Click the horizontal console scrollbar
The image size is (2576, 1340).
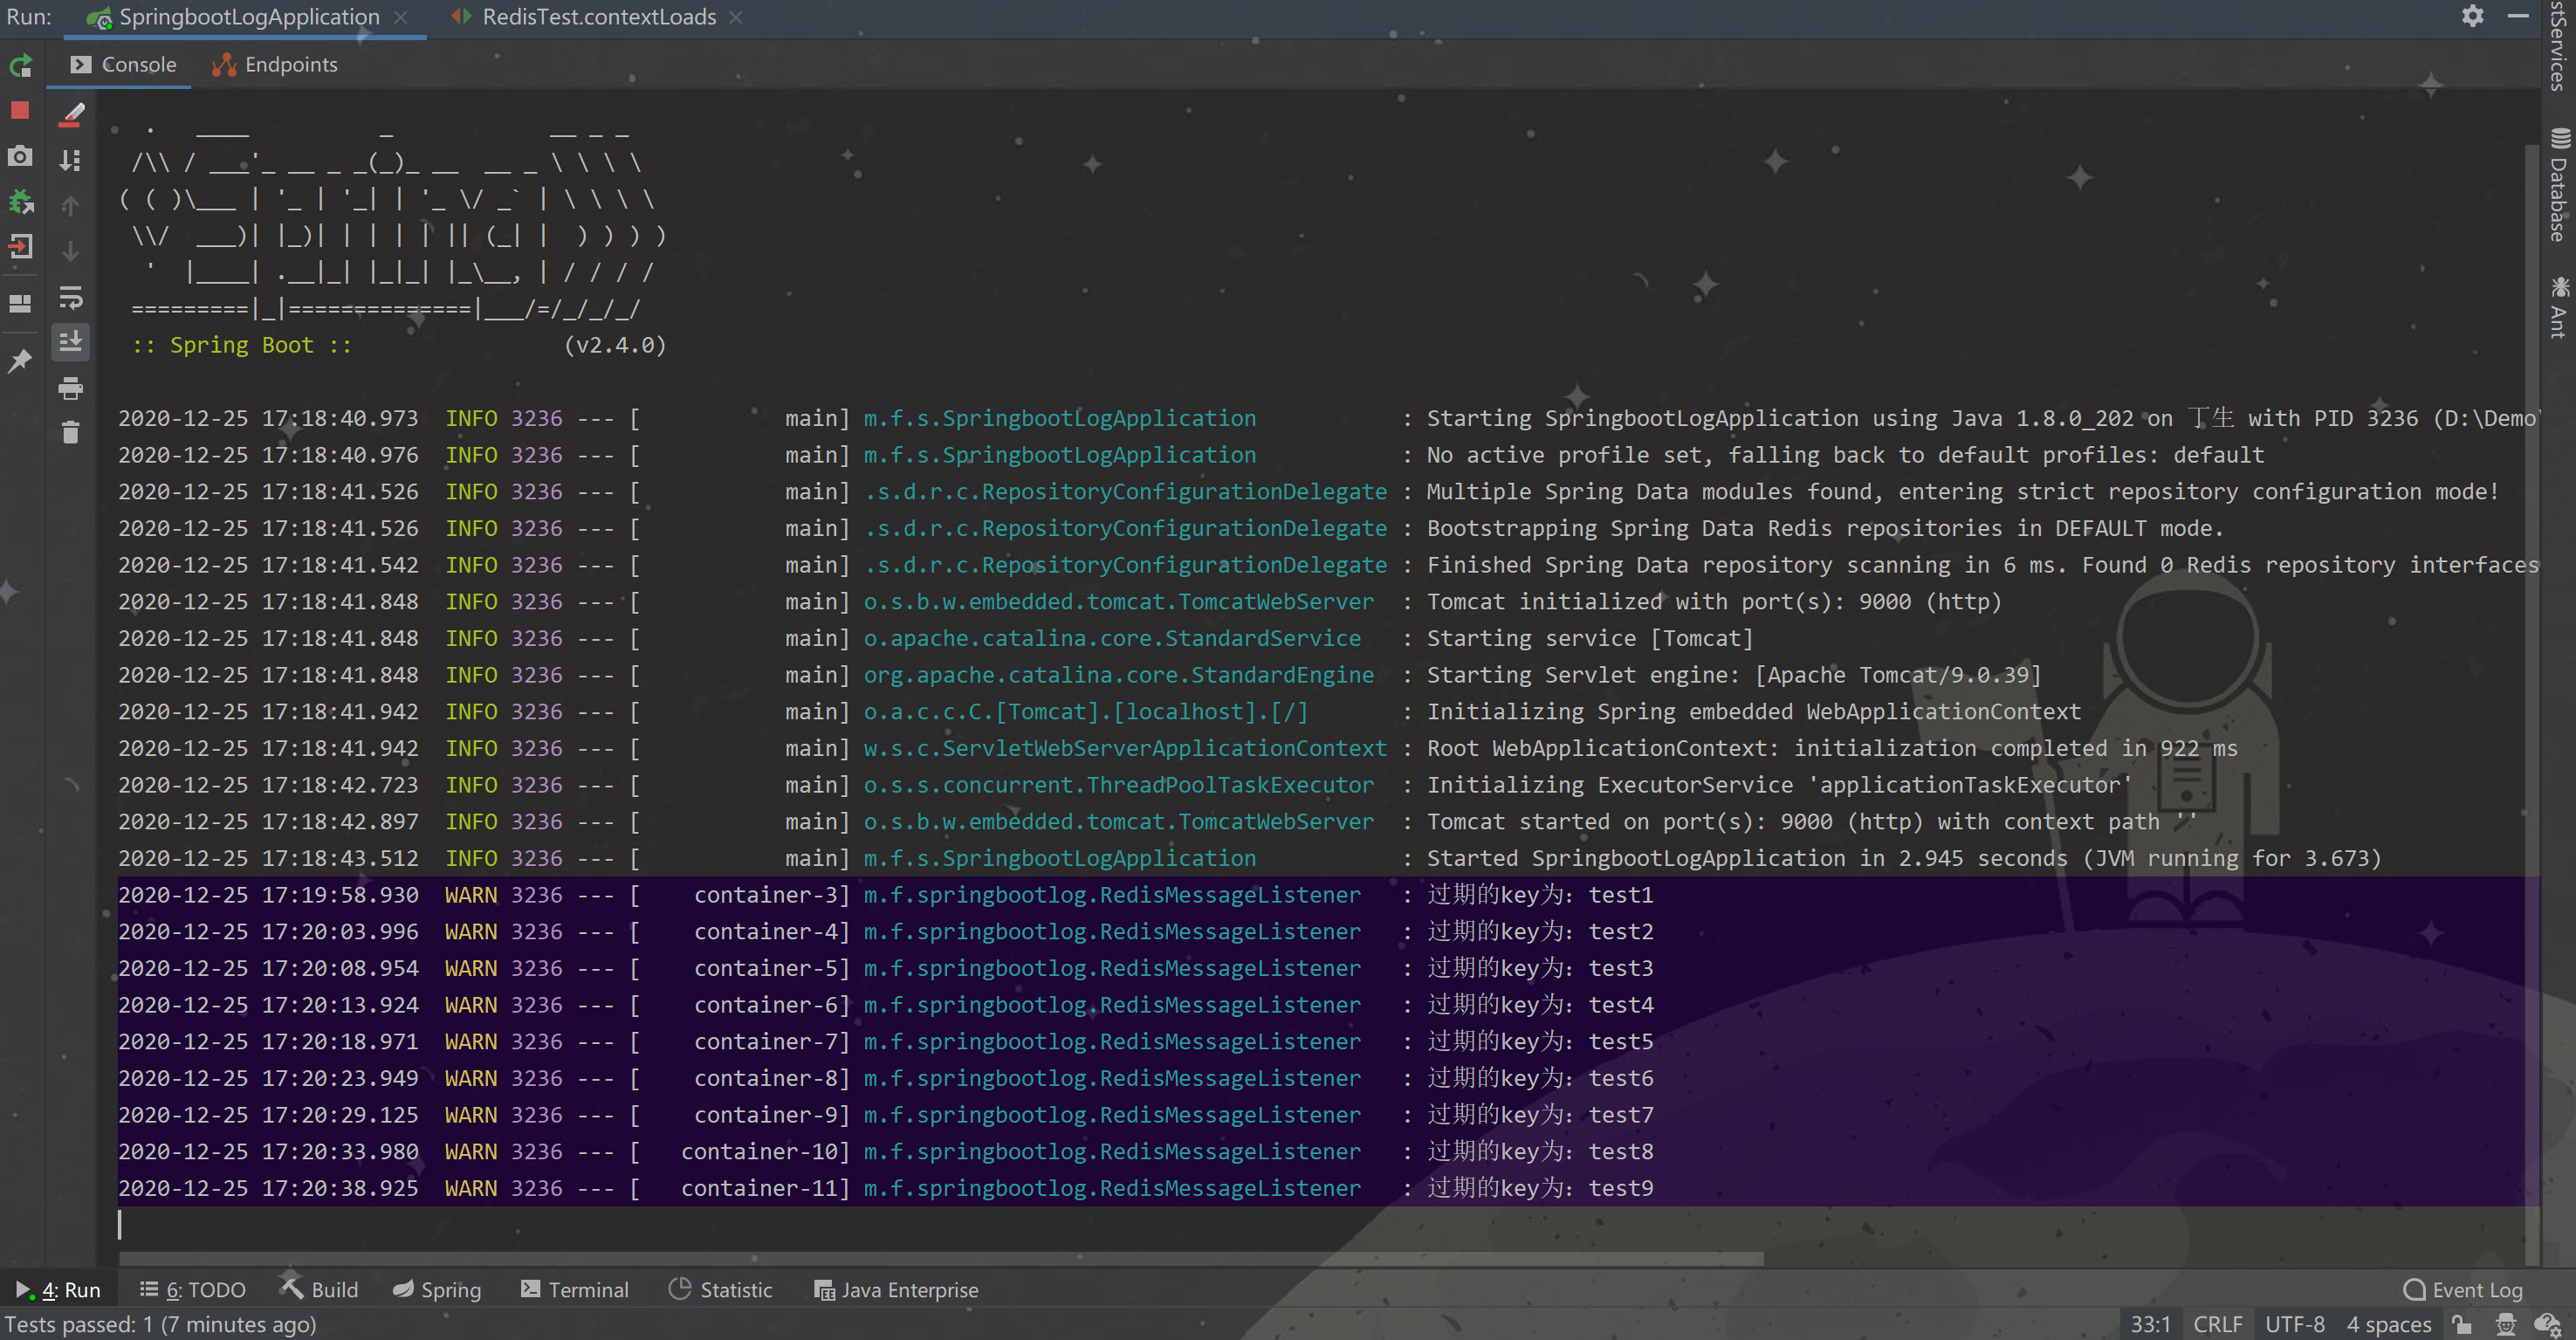pyautogui.click(x=940, y=1258)
